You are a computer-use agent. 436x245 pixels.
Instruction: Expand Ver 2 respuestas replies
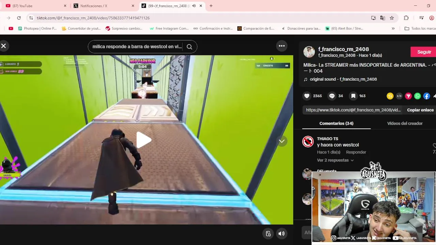(335, 160)
